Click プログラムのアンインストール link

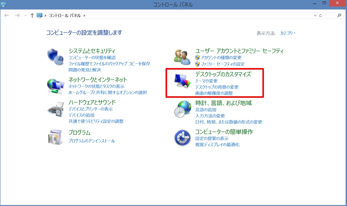(91, 141)
